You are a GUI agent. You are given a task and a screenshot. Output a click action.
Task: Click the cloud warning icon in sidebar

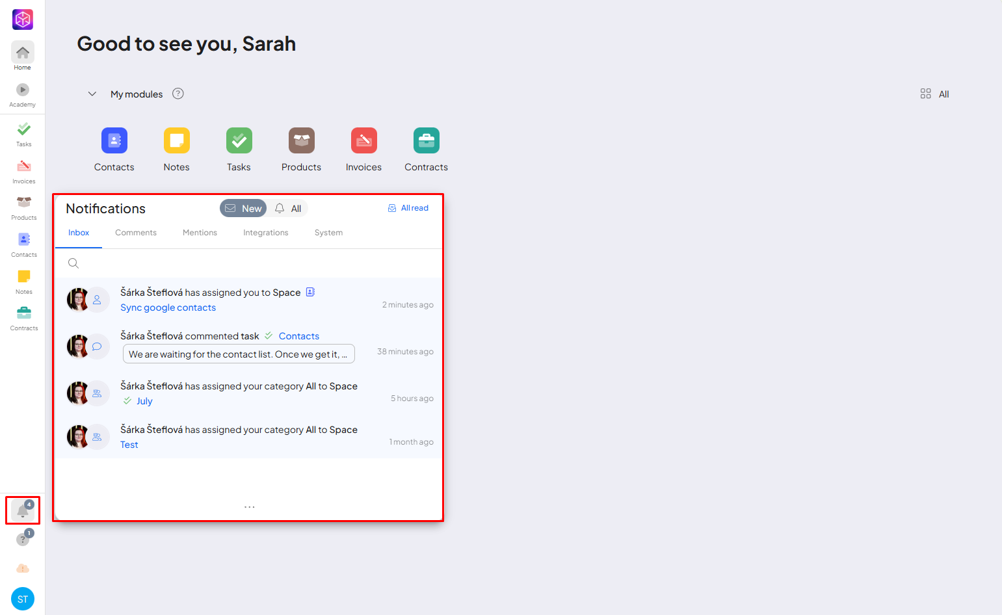click(23, 569)
